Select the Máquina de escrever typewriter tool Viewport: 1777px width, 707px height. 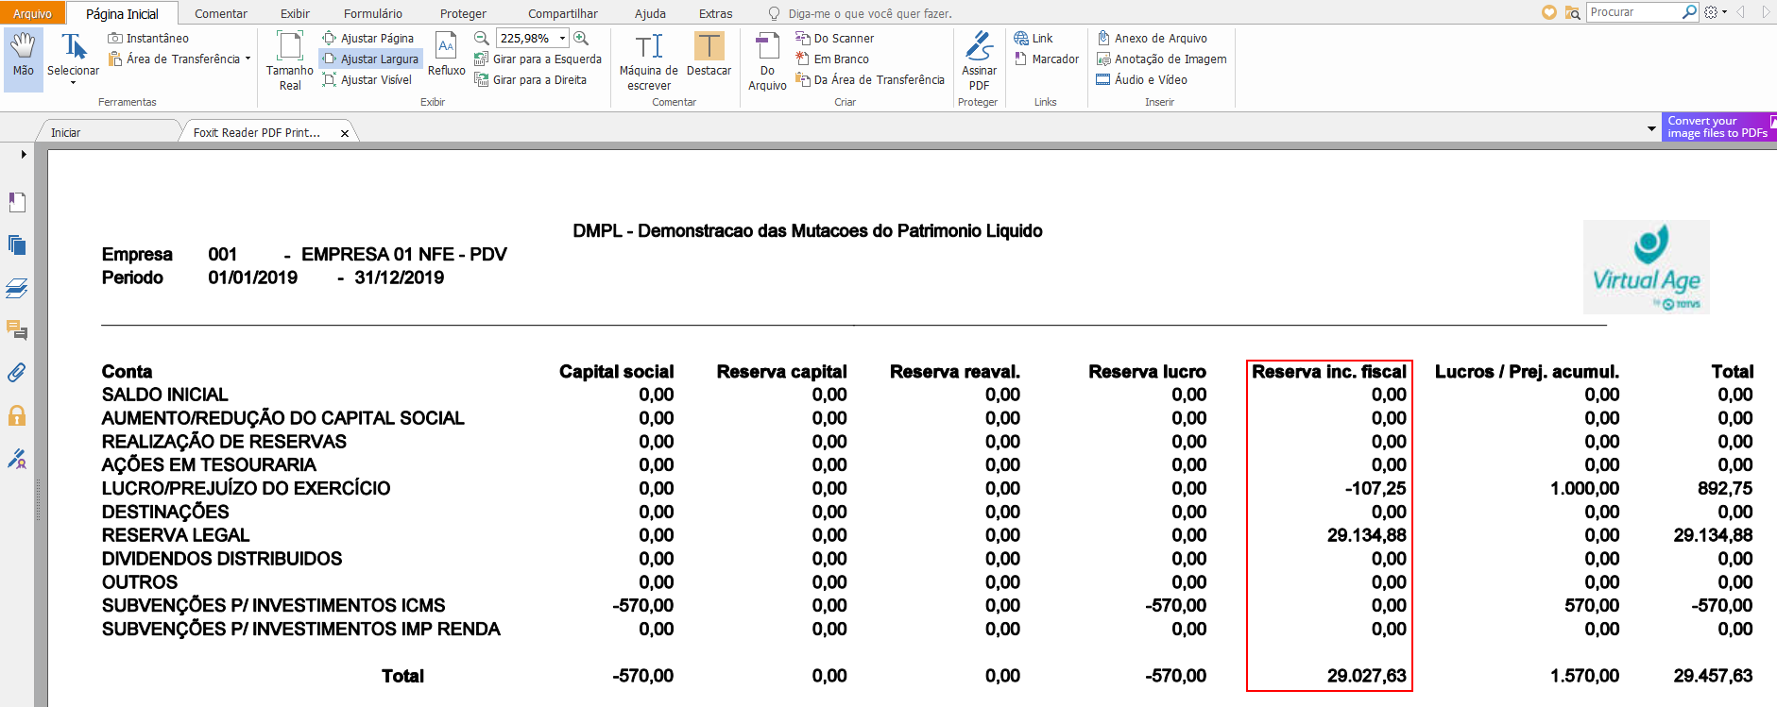[x=649, y=61]
